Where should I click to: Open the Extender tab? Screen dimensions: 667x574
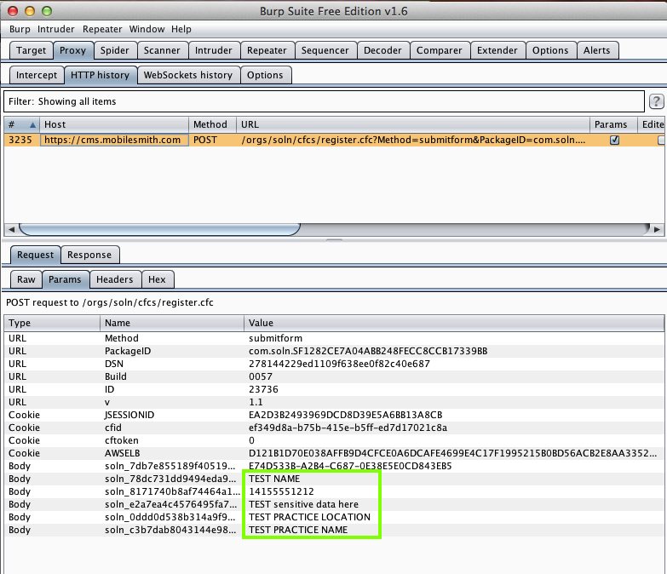(x=497, y=50)
